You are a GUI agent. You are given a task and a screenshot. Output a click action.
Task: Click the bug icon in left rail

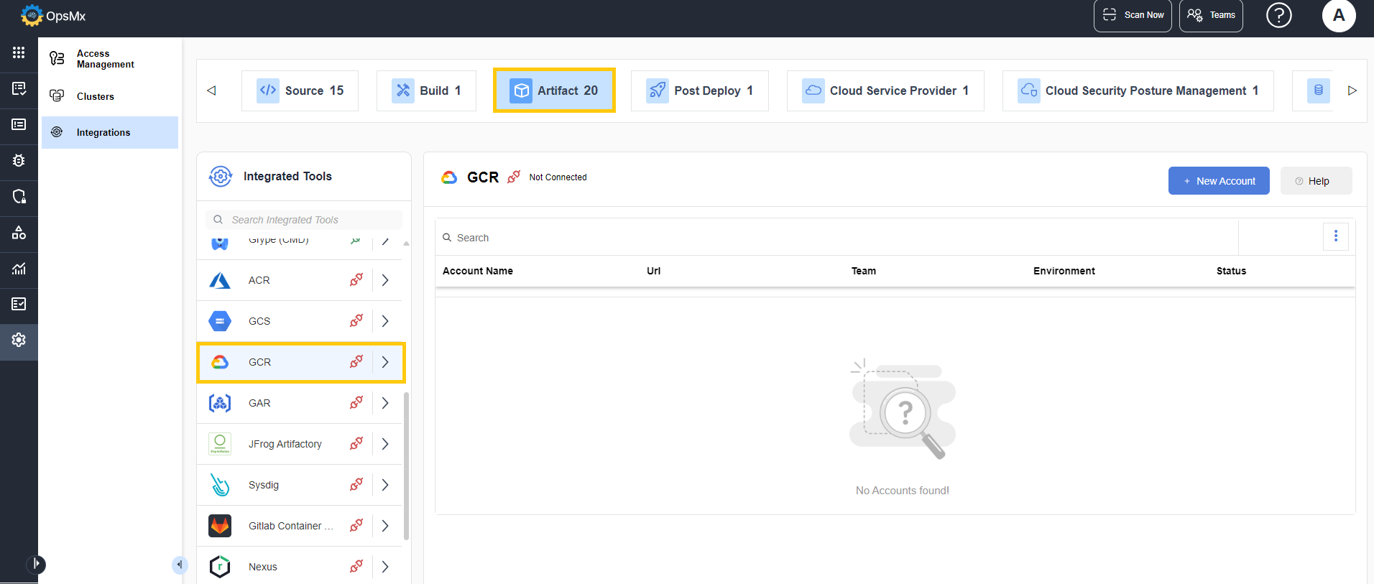pos(19,161)
